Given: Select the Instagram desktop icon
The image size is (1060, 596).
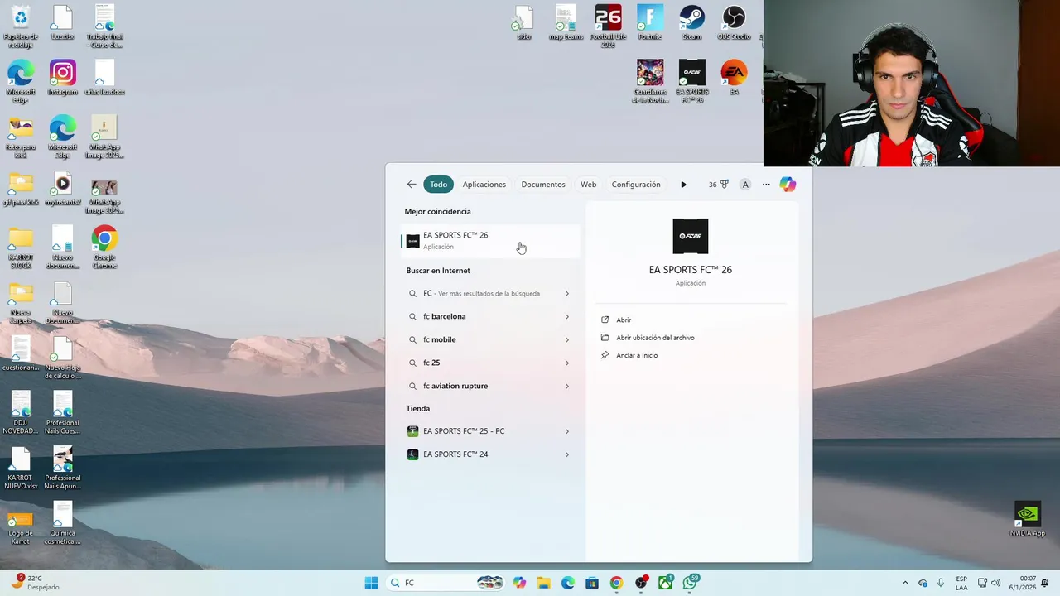Looking at the screenshot, I should pos(62,78).
